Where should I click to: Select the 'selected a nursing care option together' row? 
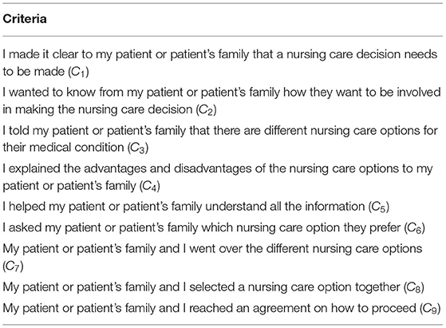pos(214,287)
